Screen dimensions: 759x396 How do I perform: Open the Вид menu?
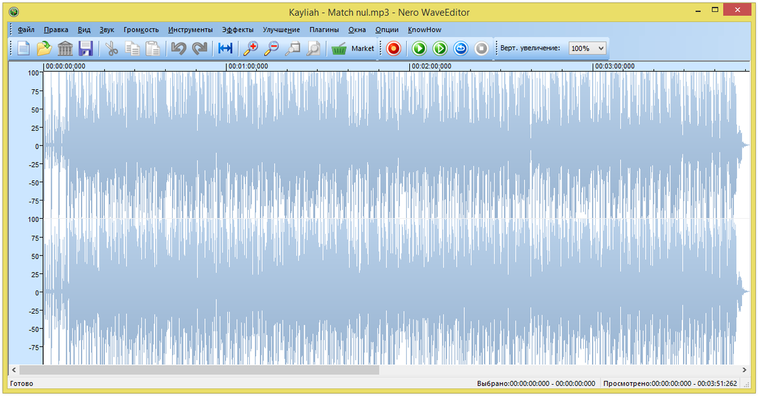(84, 30)
